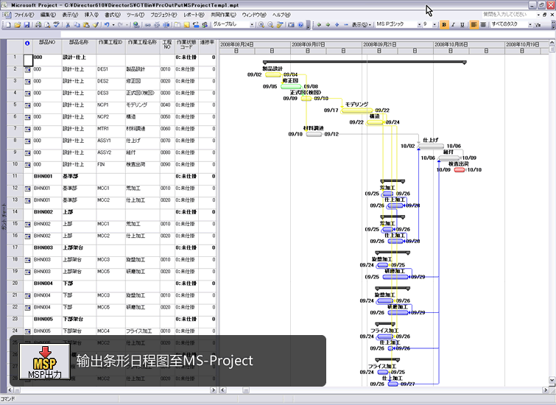
Task: Open the すべてのタスク filter dropdown
Action: (x=530, y=25)
